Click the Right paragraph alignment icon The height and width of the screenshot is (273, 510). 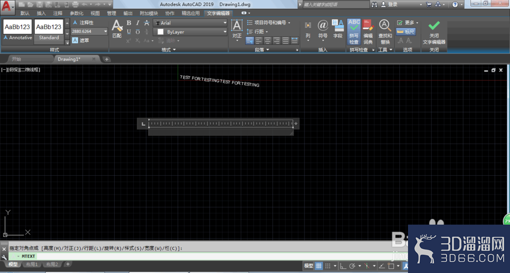(276, 41)
